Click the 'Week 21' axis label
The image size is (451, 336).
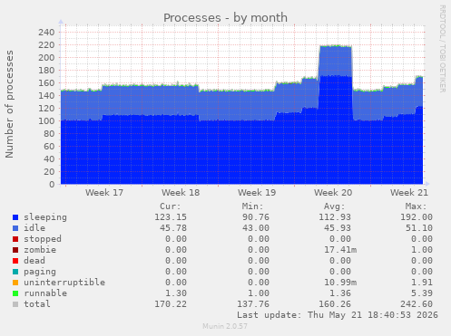coord(409,193)
